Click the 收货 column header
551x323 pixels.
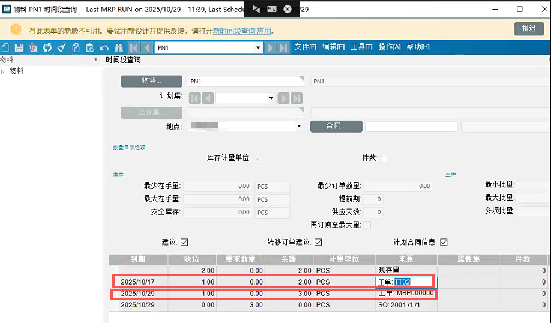tap(192, 259)
